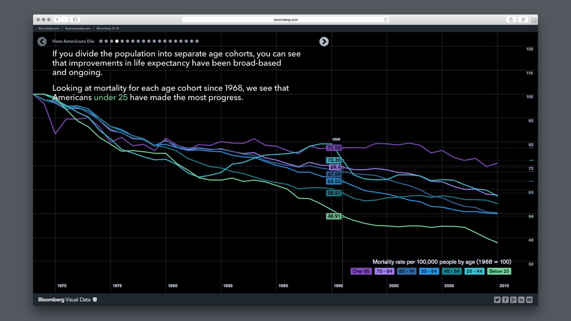Click Safari share button in toolbar
Viewport: 571px width, 321px height.
[x=511, y=19]
